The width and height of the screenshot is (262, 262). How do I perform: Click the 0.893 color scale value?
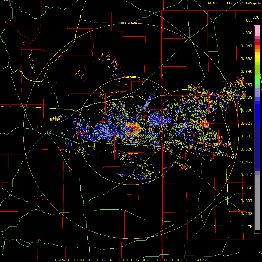click(x=247, y=59)
